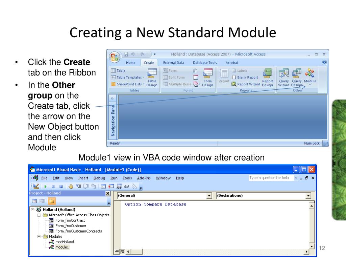Open the Debug menu in Visual Basic
The height and width of the screenshot is (260, 346).
coord(99,178)
